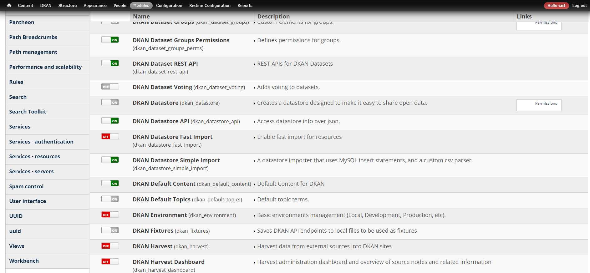Enable the DKAN Environment switch
Image resolution: width=590 pixels, height=273 pixels.
point(110,215)
